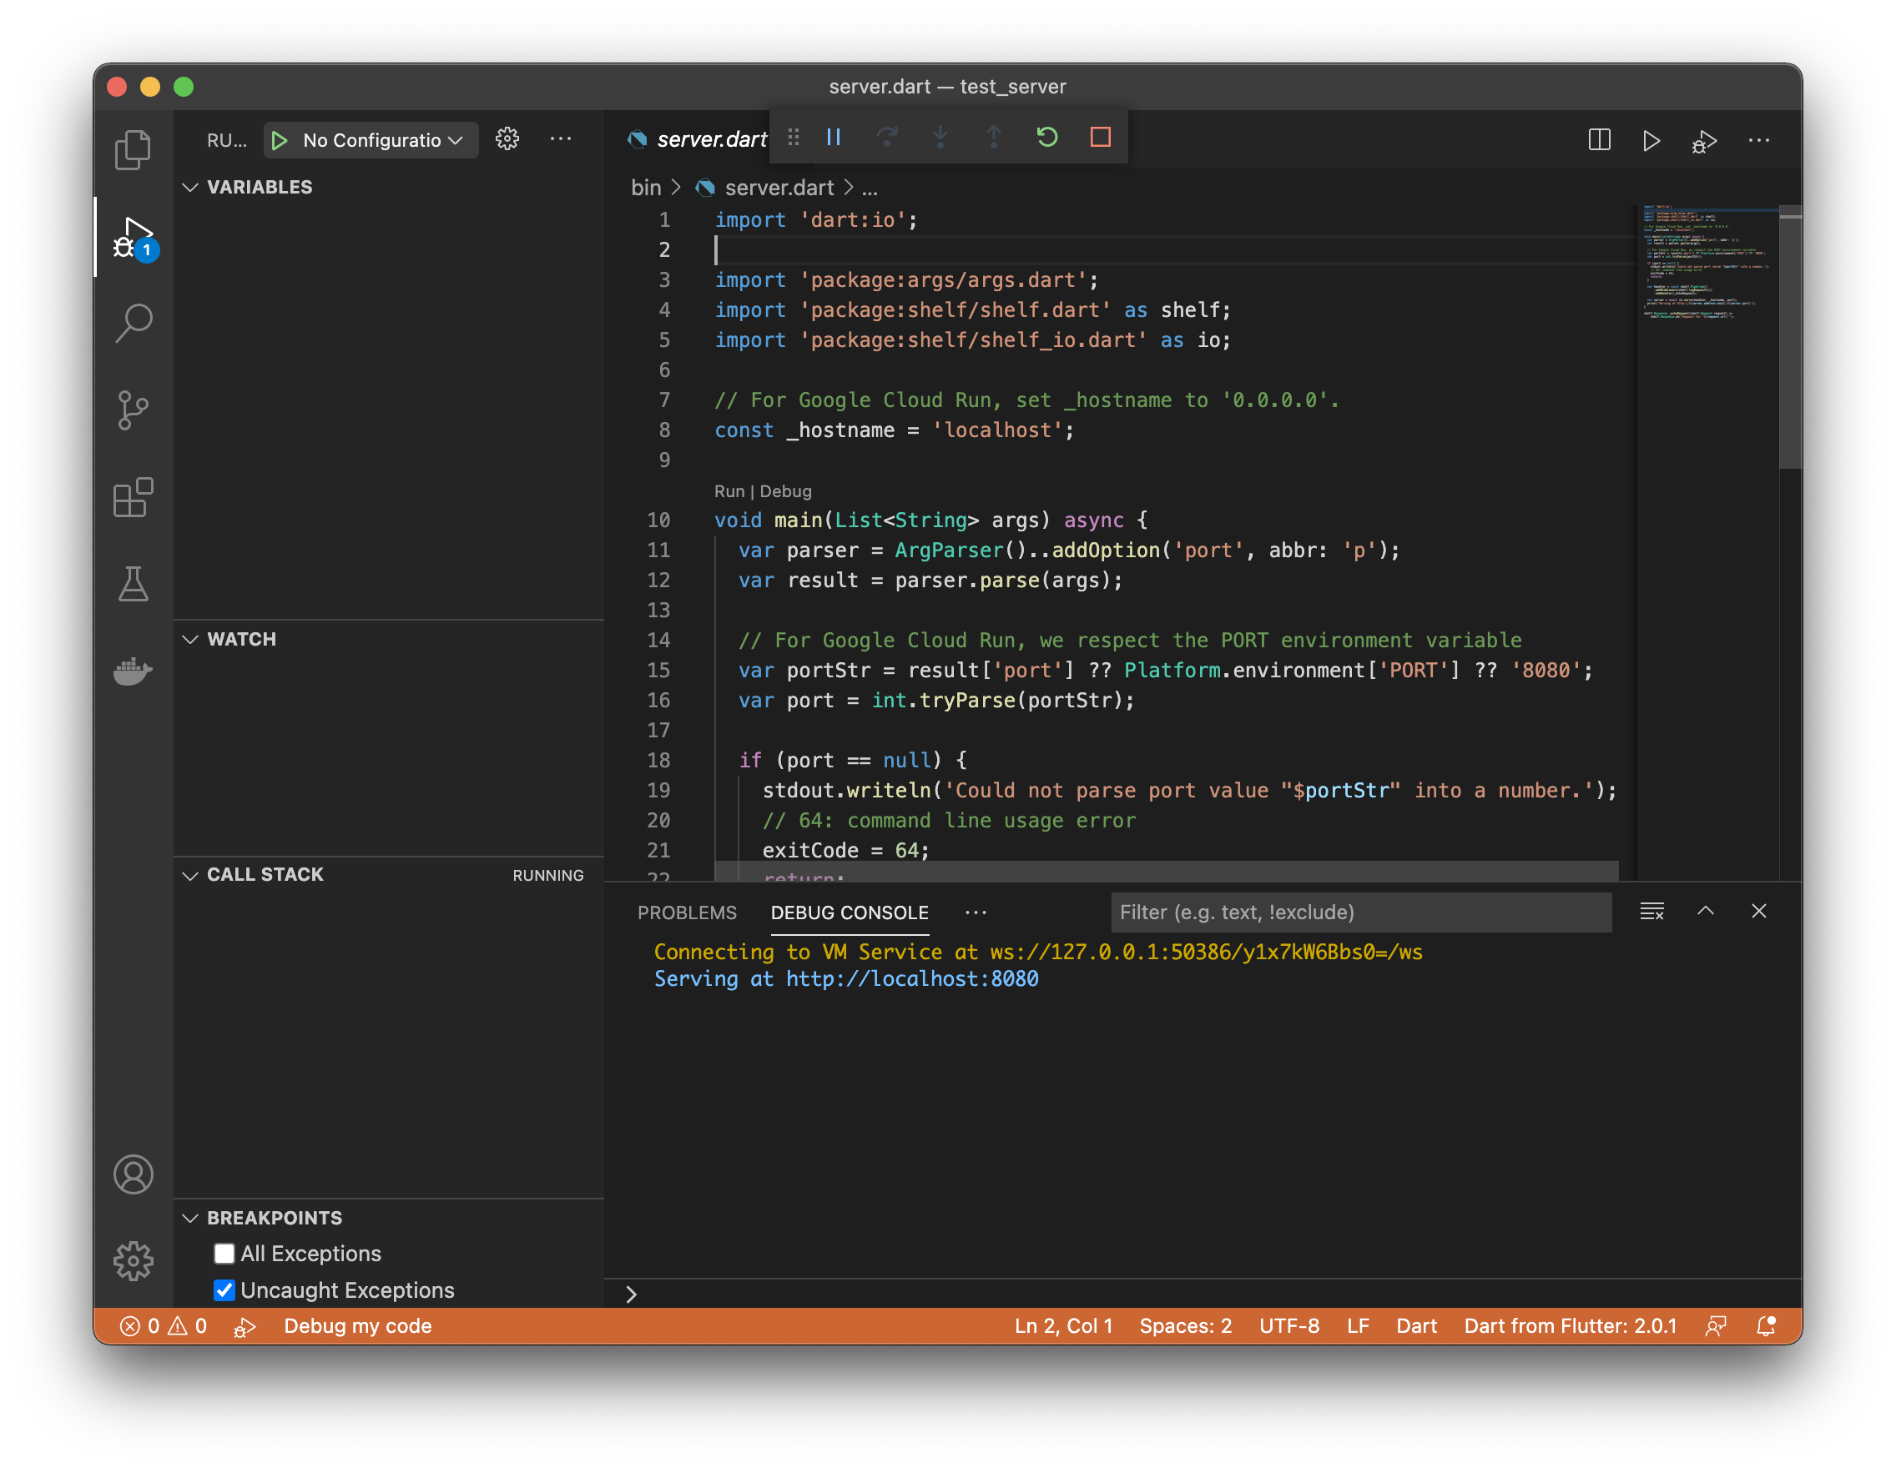Click Run CodeLens above main
Screen dimensions: 1896x1468
pyautogui.click(x=729, y=491)
